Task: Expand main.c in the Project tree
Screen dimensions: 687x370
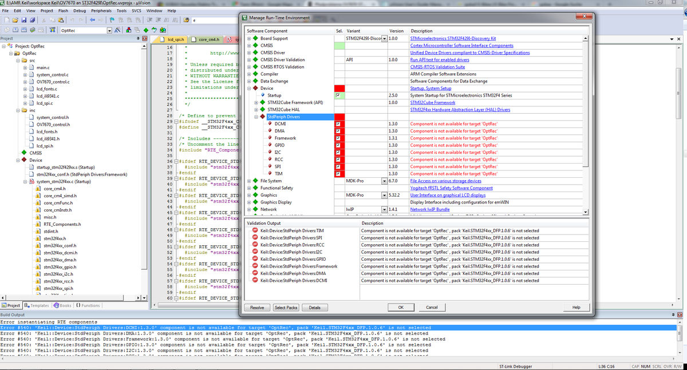Action: pyautogui.click(x=25, y=67)
